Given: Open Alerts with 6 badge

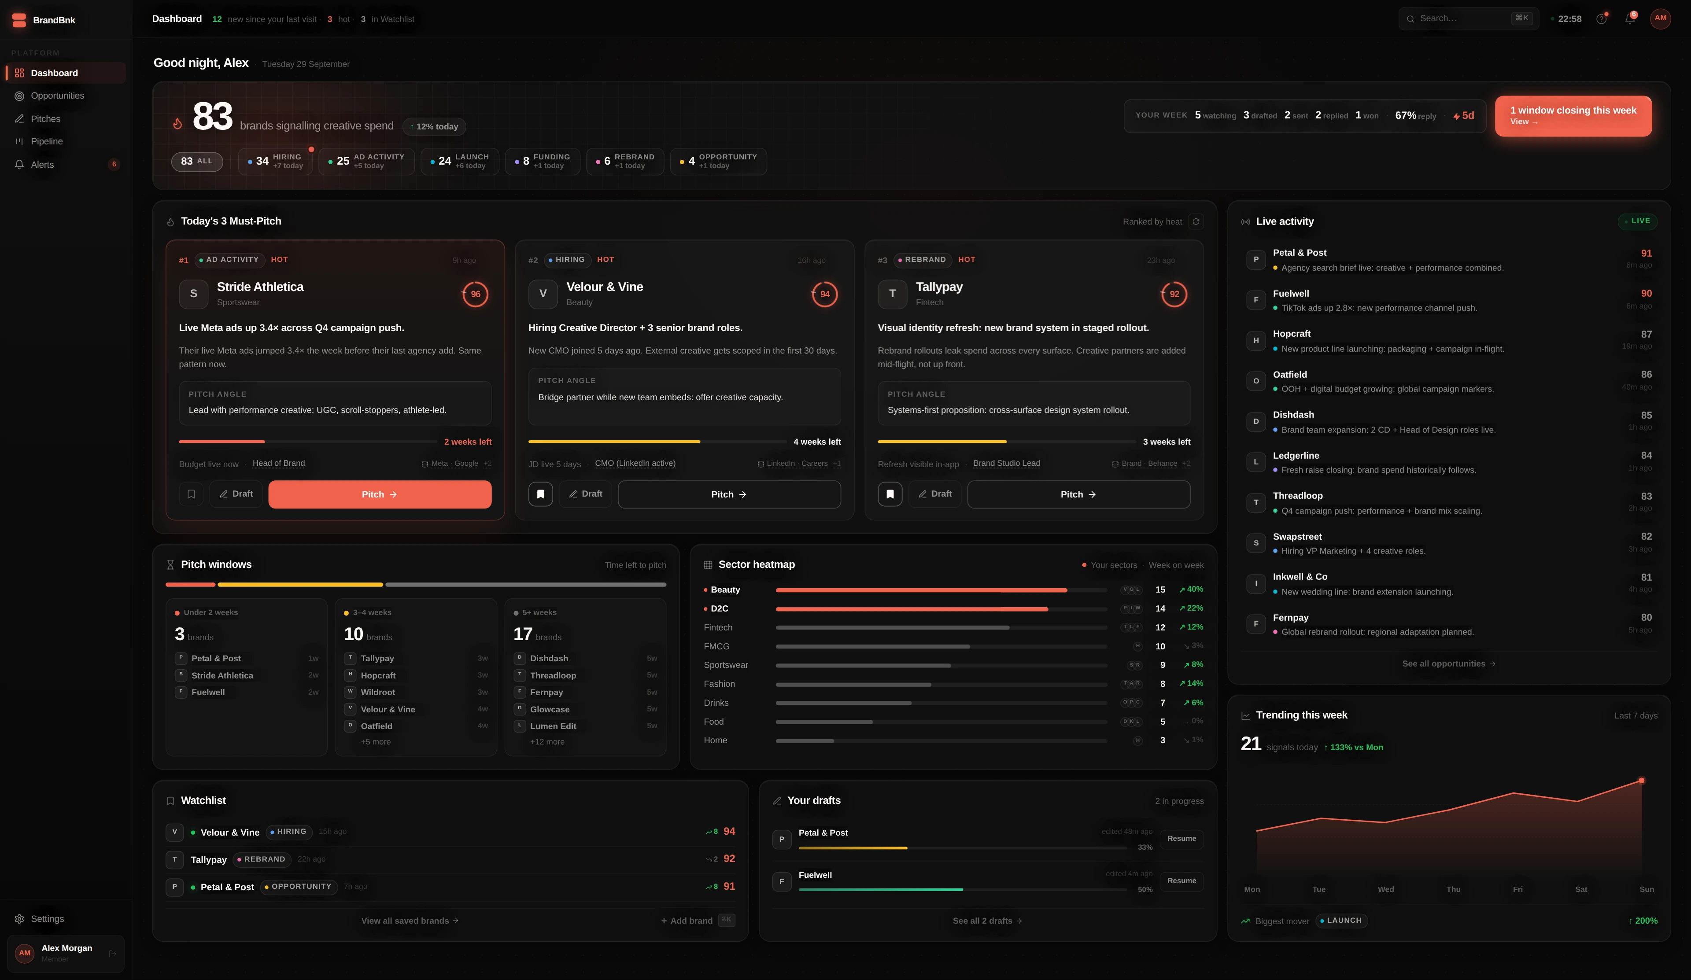Looking at the screenshot, I should point(66,164).
